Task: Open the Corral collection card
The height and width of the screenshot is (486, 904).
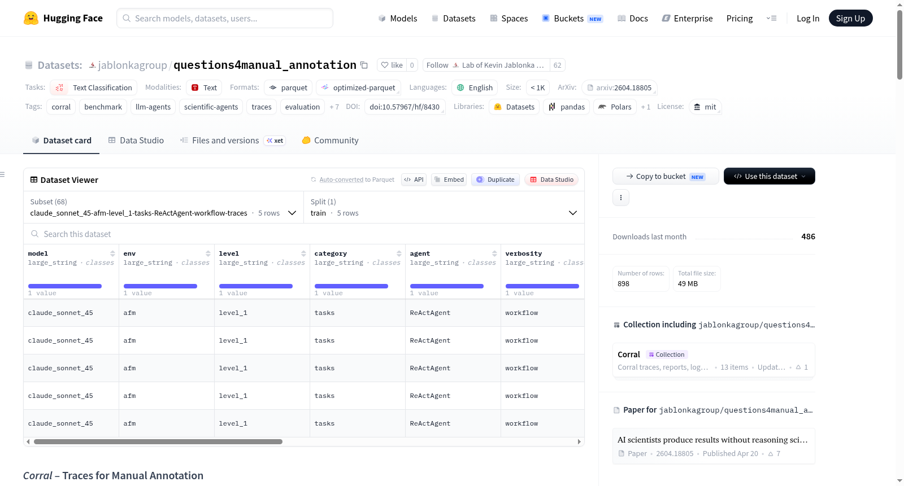Action: click(714, 361)
